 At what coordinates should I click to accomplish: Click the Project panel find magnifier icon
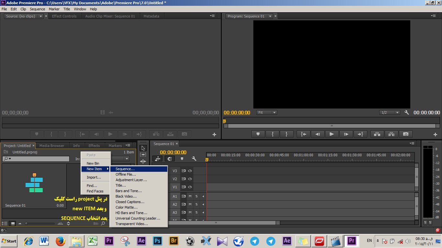pyautogui.click(x=103, y=223)
